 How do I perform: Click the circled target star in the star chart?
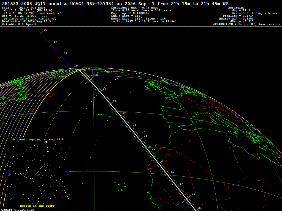pyautogui.click(x=37, y=173)
